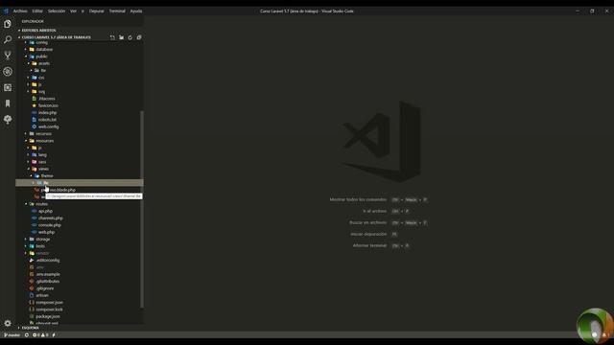Open the Source Control view
The width and height of the screenshot is (614, 345).
coord(8,56)
